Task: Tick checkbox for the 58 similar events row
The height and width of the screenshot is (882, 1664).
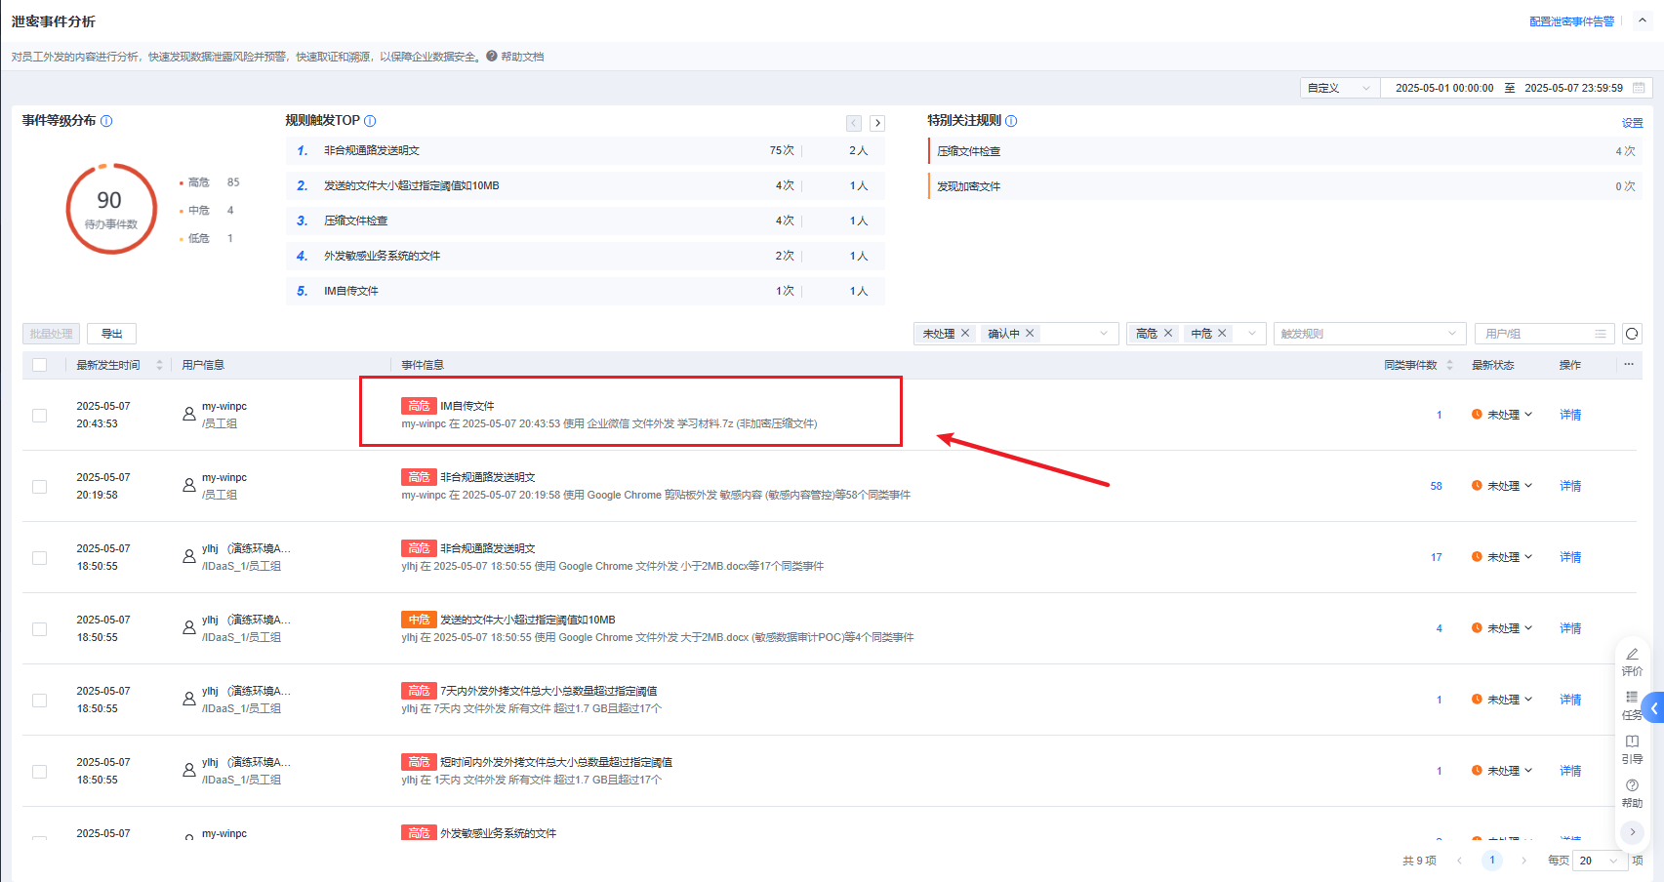Action: click(x=40, y=487)
